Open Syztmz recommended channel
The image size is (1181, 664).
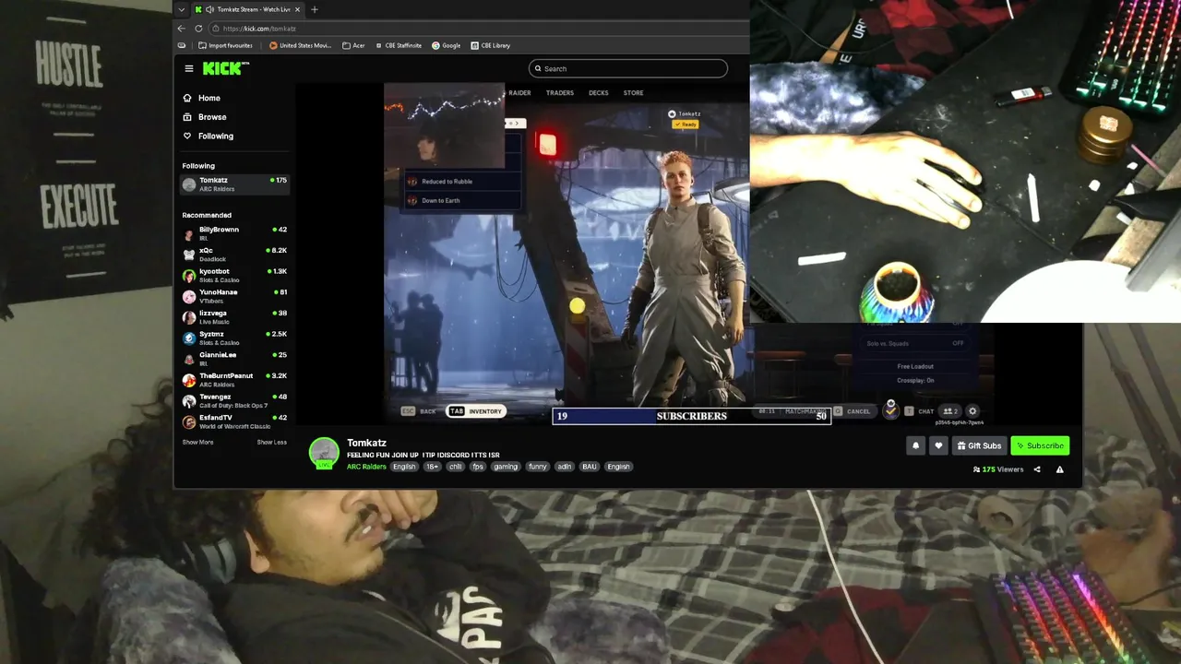click(x=234, y=338)
